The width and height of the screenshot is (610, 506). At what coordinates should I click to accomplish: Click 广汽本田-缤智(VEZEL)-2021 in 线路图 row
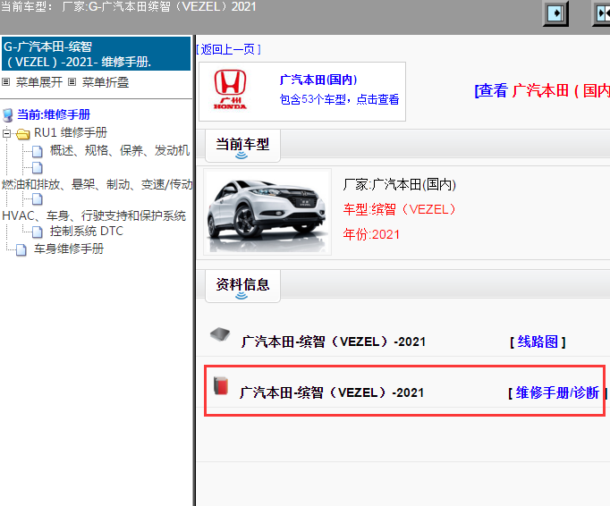(x=334, y=342)
